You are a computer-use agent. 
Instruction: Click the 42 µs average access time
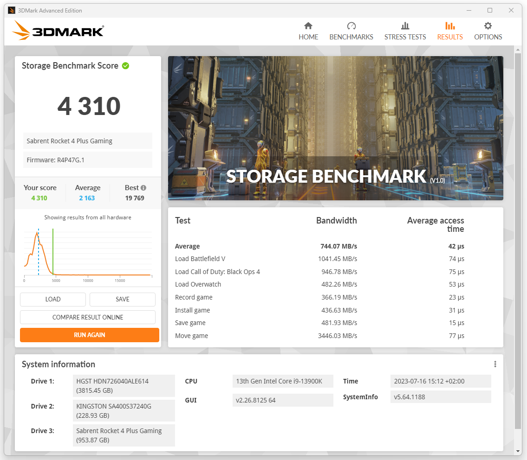[456, 246]
